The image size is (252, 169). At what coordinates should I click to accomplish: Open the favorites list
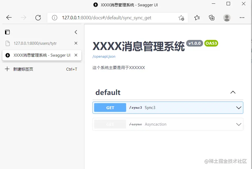pyautogui.click(x=197, y=18)
